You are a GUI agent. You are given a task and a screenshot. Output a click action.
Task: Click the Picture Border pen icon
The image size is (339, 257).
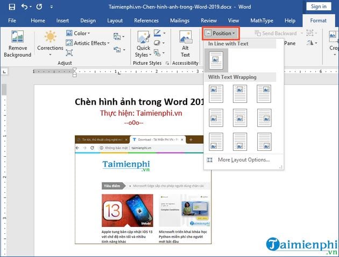(157, 33)
